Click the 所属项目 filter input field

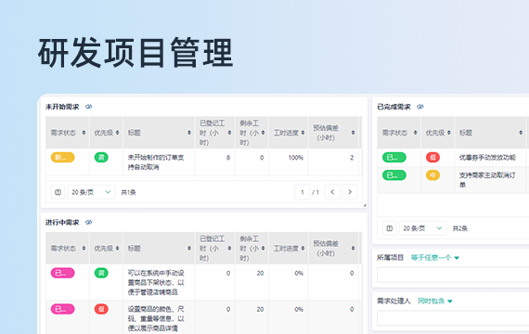[x=453, y=275]
